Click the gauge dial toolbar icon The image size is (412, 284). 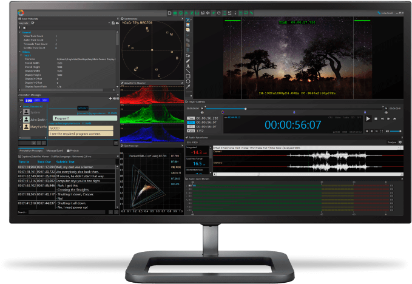coord(219,13)
